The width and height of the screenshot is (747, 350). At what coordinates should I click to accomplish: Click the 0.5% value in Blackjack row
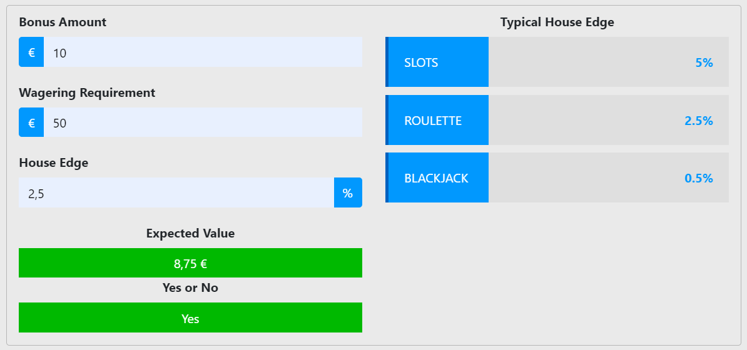tap(698, 178)
